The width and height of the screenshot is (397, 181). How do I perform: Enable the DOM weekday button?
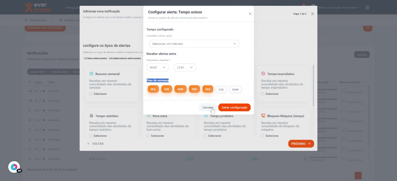click(235, 90)
